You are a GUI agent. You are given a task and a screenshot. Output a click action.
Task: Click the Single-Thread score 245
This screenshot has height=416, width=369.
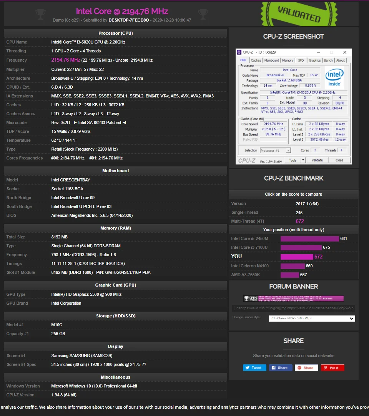[299, 213]
